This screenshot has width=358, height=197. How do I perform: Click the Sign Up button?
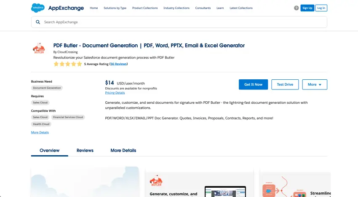[x=307, y=8]
